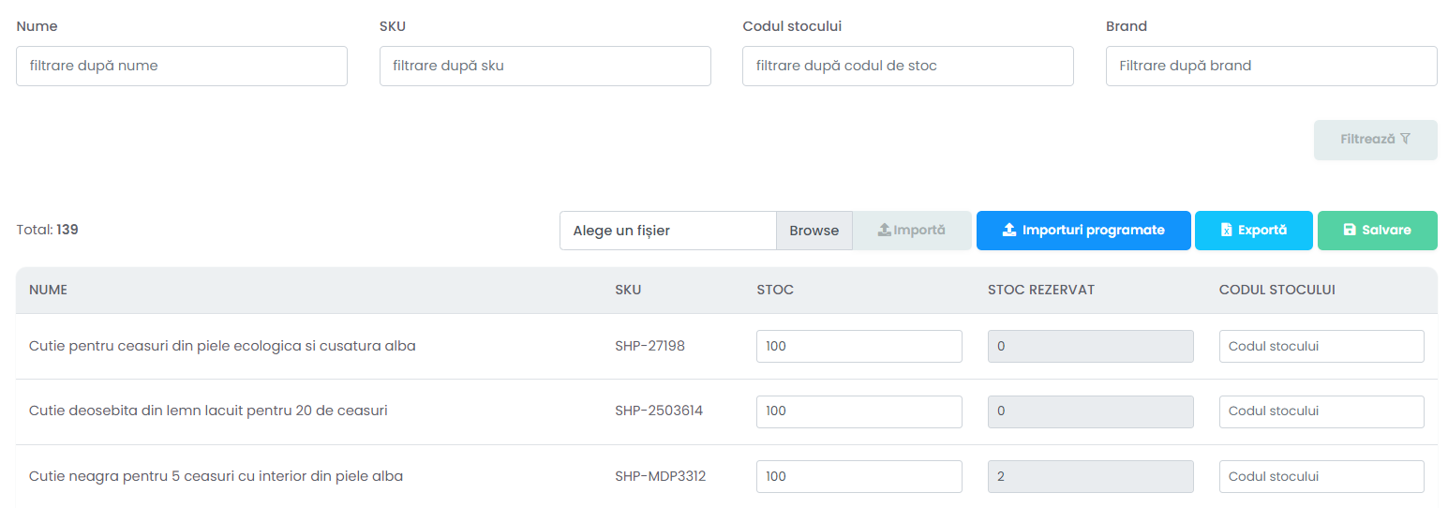Click the funnel icon on Filtrează button

tap(1405, 139)
